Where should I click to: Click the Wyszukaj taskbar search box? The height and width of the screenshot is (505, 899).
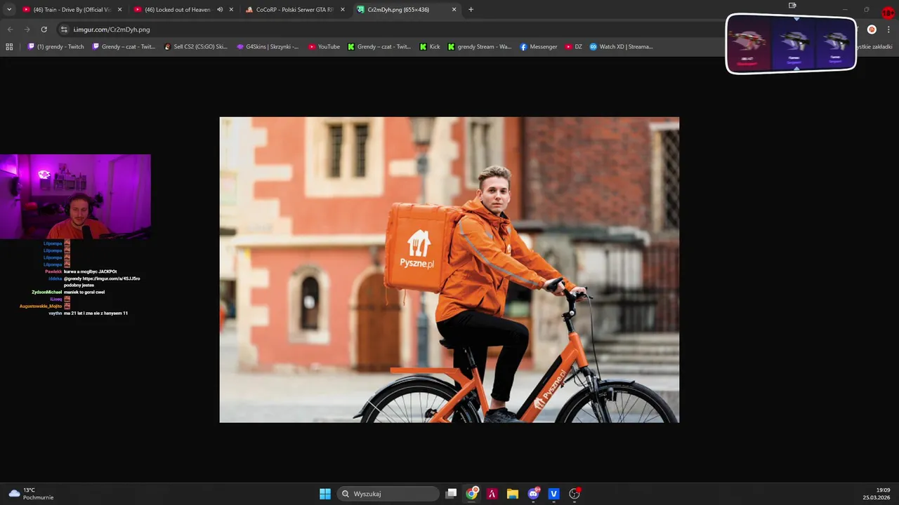(388, 494)
